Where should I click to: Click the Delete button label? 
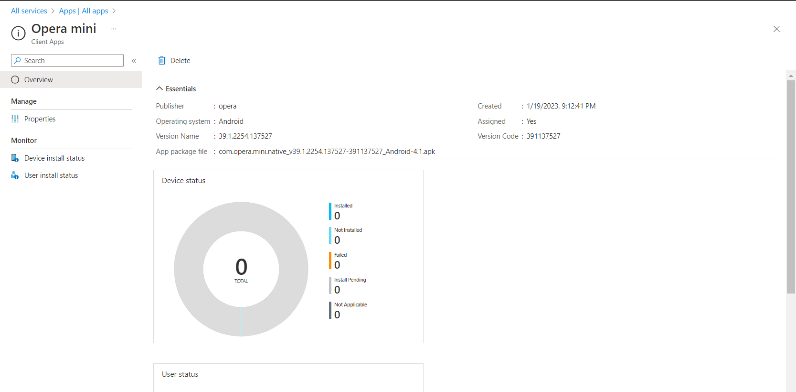(x=180, y=60)
